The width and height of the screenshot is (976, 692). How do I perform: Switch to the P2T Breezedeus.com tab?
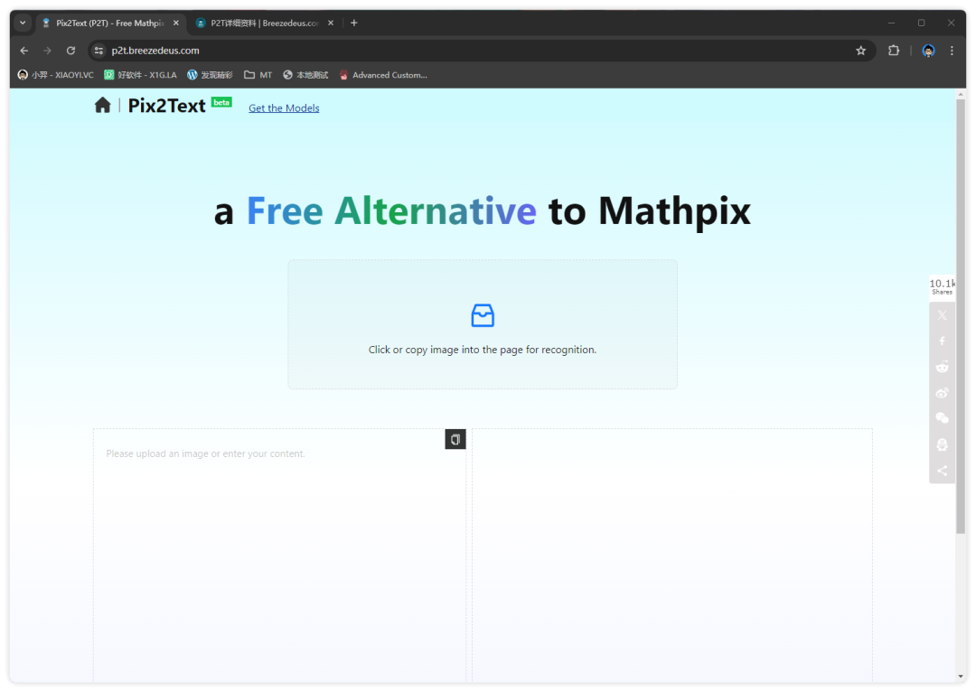pos(265,23)
